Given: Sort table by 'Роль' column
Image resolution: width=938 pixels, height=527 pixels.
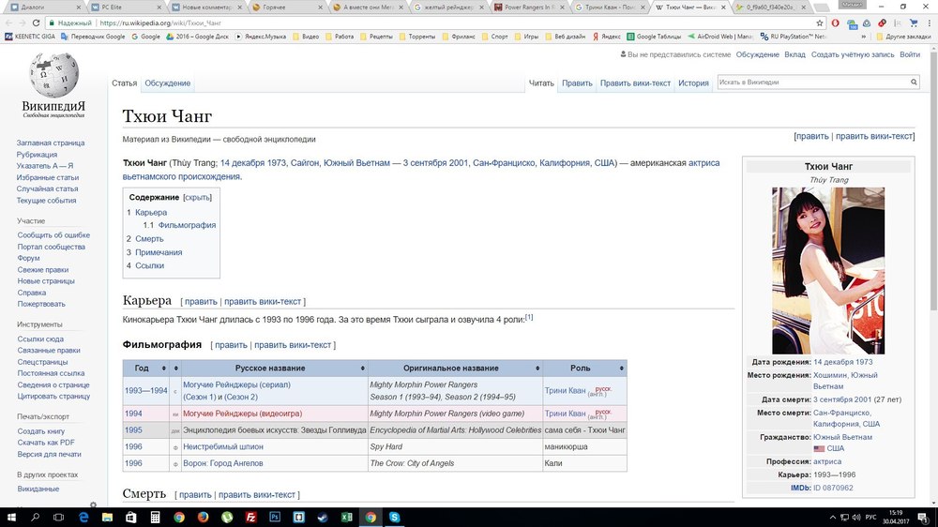Looking at the screenshot, I should click(x=581, y=369).
